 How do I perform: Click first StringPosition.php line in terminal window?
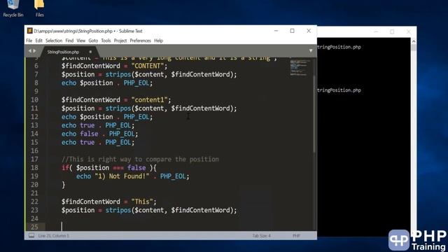tap(339, 47)
